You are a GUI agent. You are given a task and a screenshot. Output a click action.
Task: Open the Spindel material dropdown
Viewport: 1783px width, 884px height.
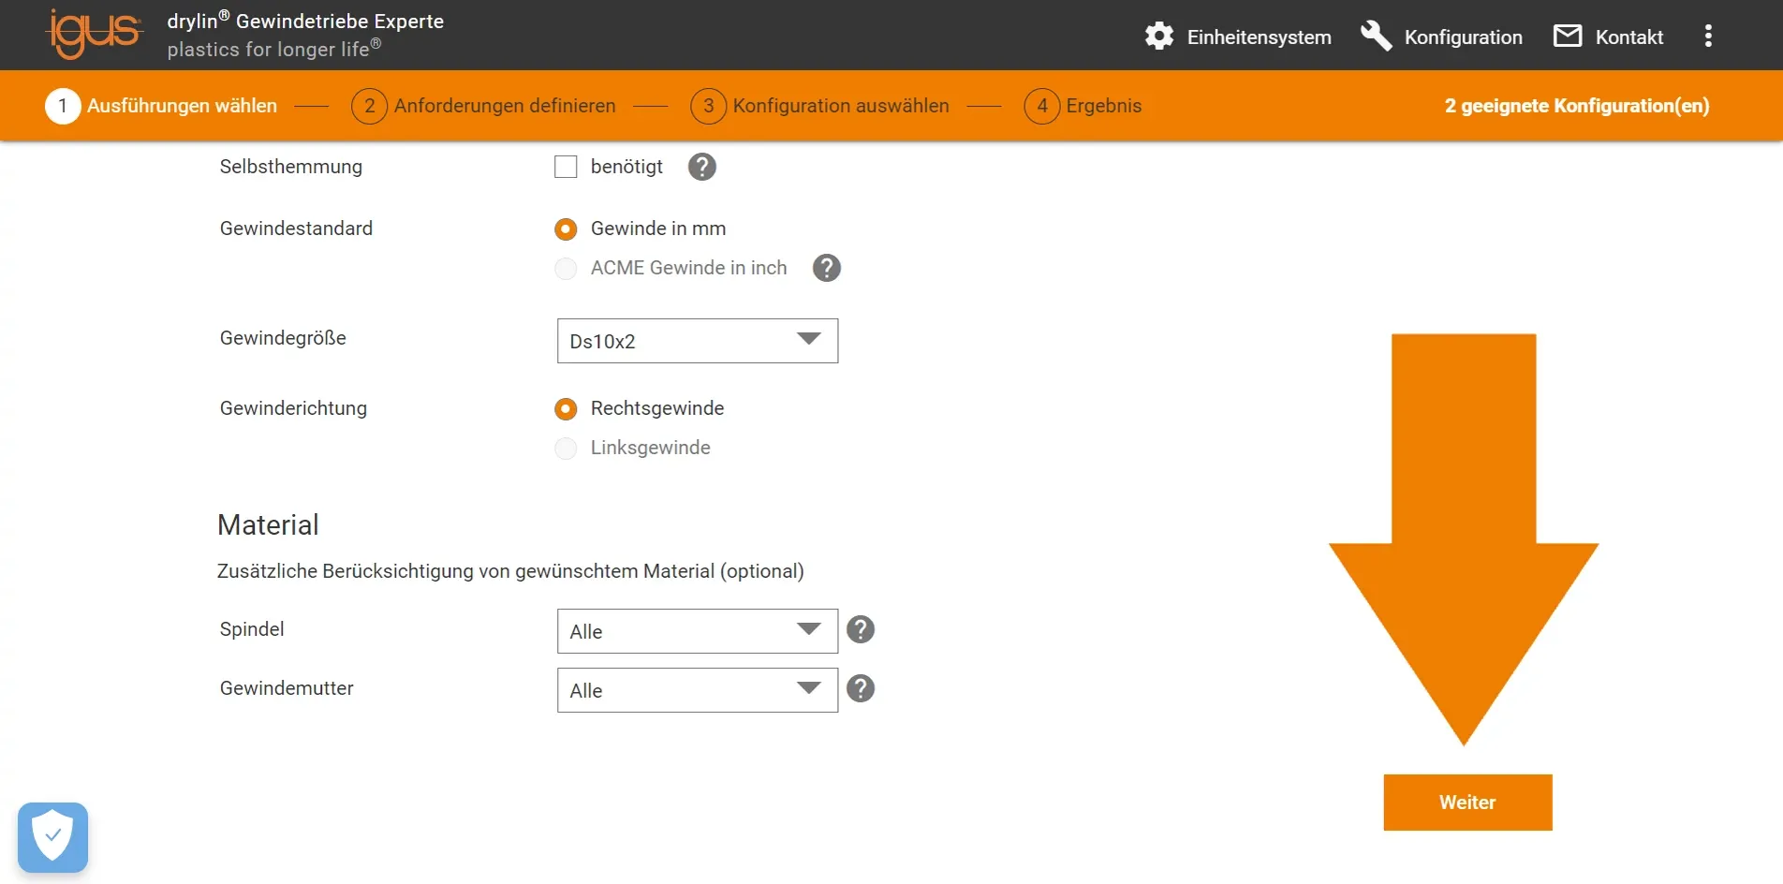click(697, 631)
